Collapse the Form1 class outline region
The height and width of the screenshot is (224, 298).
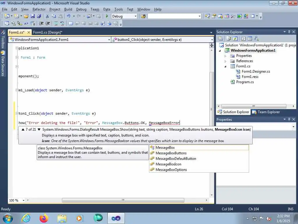click(x=17, y=57)
